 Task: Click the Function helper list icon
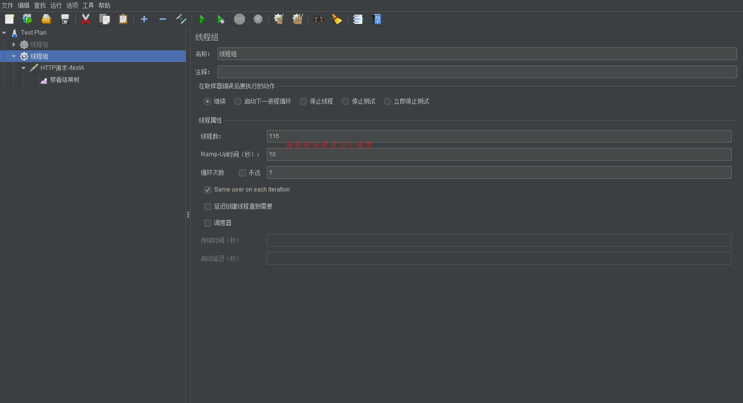click(x=358, y=19)
